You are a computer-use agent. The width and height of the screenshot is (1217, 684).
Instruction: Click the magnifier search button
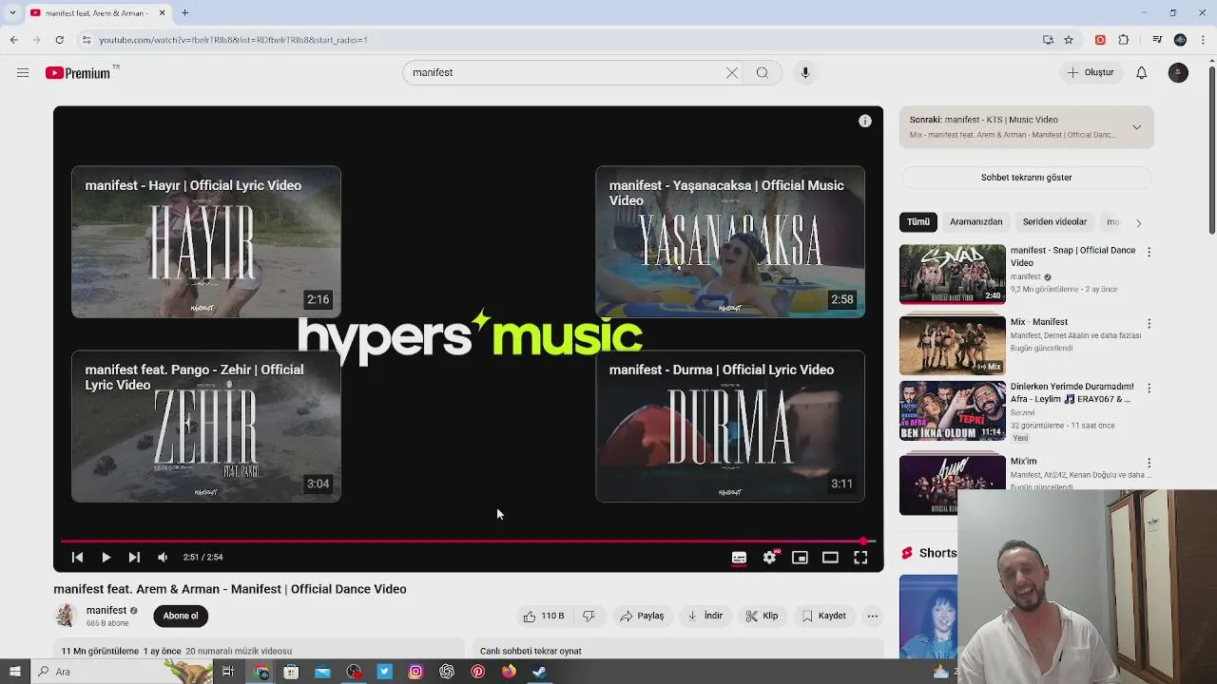pos(762,72)
